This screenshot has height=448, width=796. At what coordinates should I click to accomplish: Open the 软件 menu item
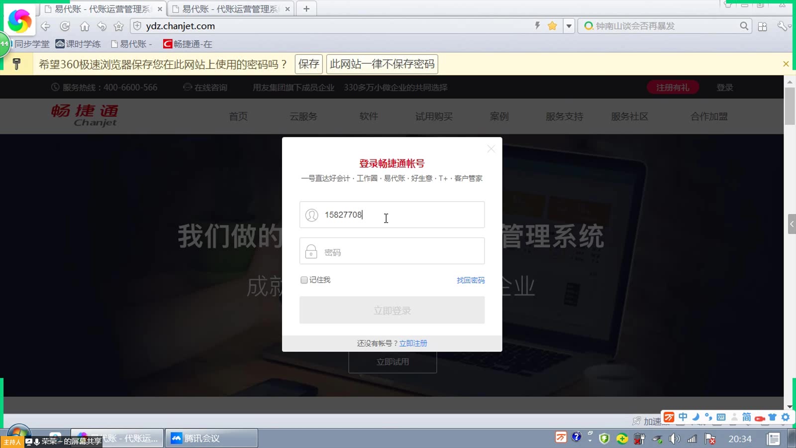[x=369, y=116]
